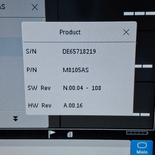Expand the list with double-chevron arrow
The image size is (155, 155).
pyautogui.click(x=15, y=119)
